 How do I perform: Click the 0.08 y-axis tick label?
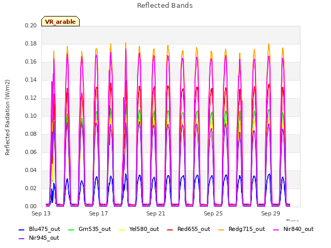click(31, 134)
